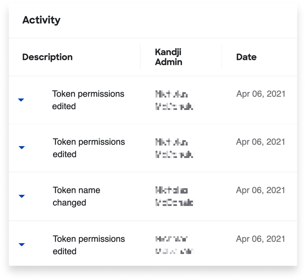
Task: Sort the activity list by Date
Action: 246,57
